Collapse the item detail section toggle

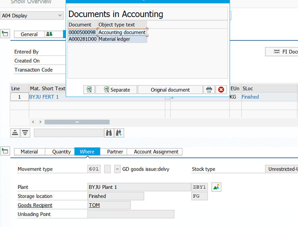[x=5, y=151]
